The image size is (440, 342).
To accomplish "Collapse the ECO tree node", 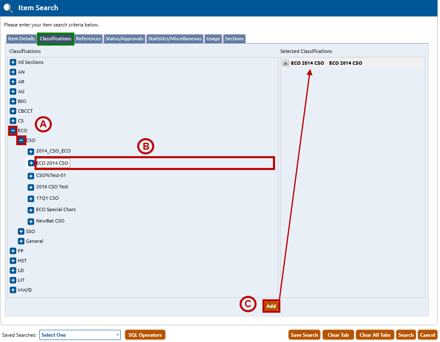I will point(13,131).
